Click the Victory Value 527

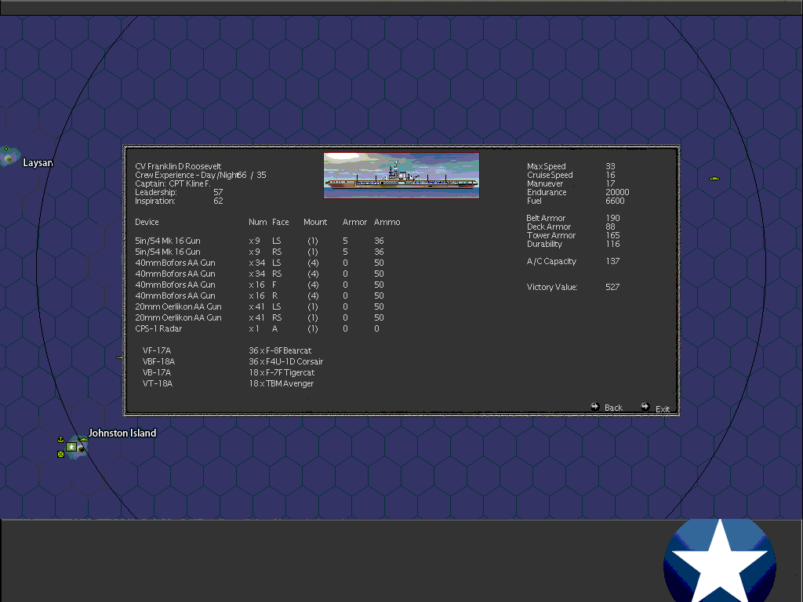[x=612, y=287]
